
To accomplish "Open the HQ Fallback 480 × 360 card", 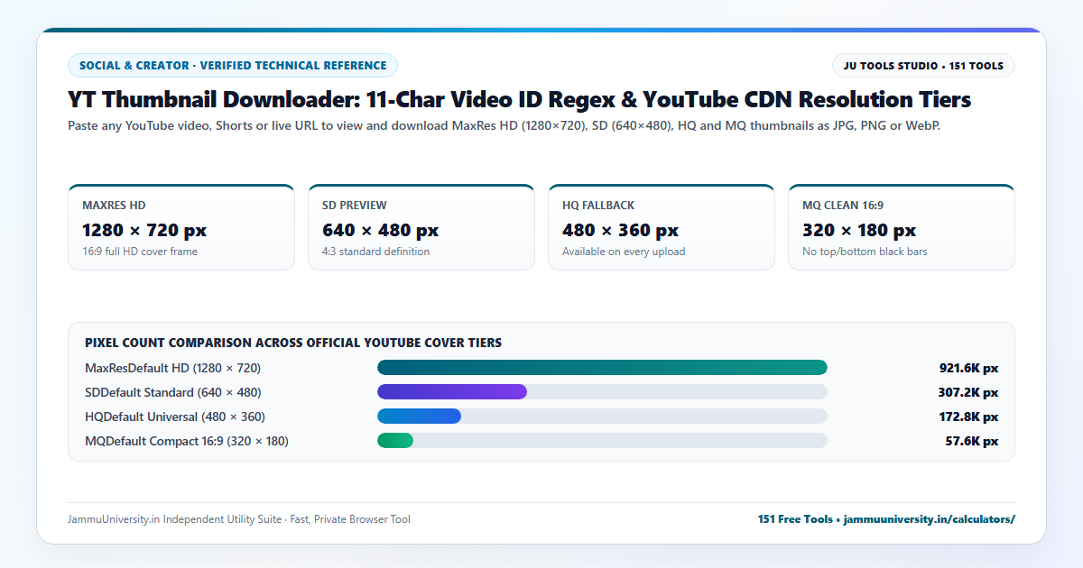I will (662, 227).
